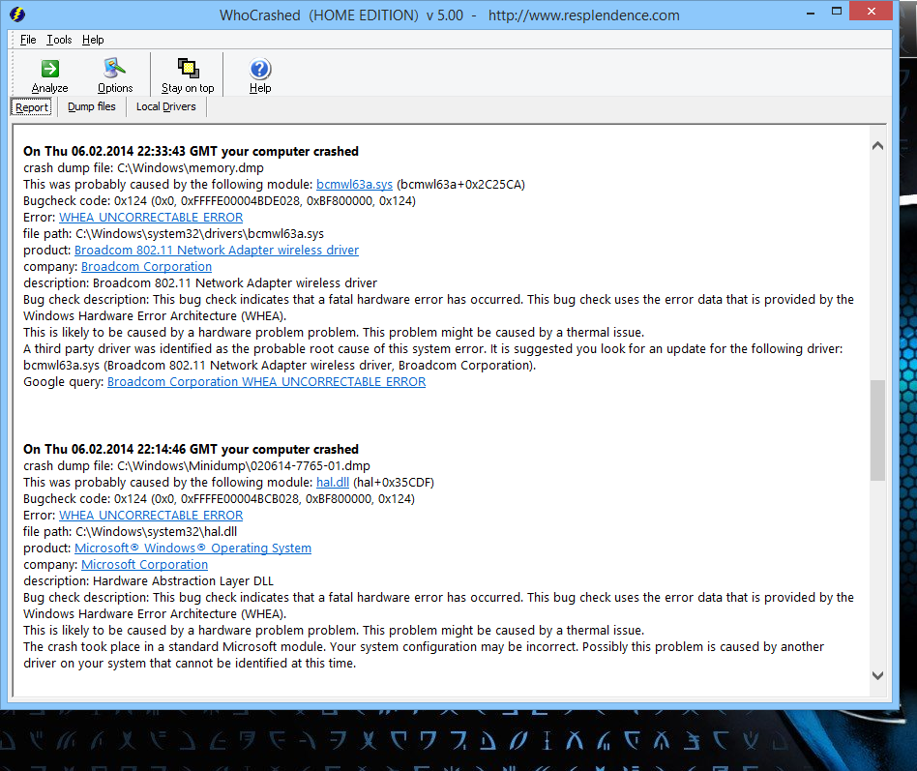Open the File menu
The width and height of the screenshot is (917, 771).
coord(28,40)
